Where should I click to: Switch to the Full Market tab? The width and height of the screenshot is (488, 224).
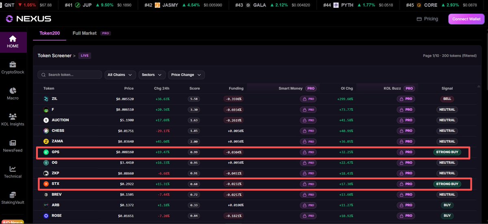[85, 33]
